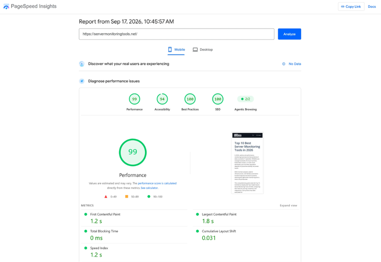Screen dimensions: 381x262
Task: Open the Agentic Browsing 2/2 badge
Action: tap(246, 99)
